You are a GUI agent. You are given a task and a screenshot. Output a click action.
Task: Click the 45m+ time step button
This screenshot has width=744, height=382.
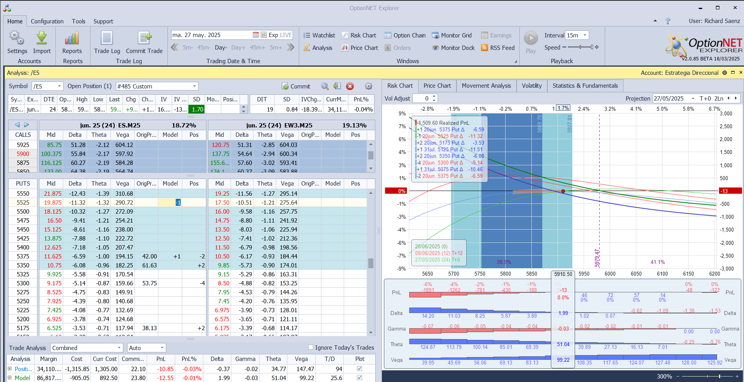[x=257, y=48]
